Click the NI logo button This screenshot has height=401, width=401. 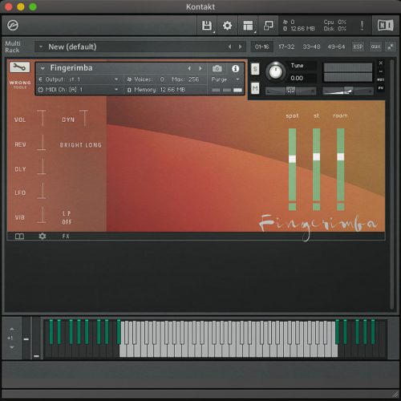click(385, 26)
